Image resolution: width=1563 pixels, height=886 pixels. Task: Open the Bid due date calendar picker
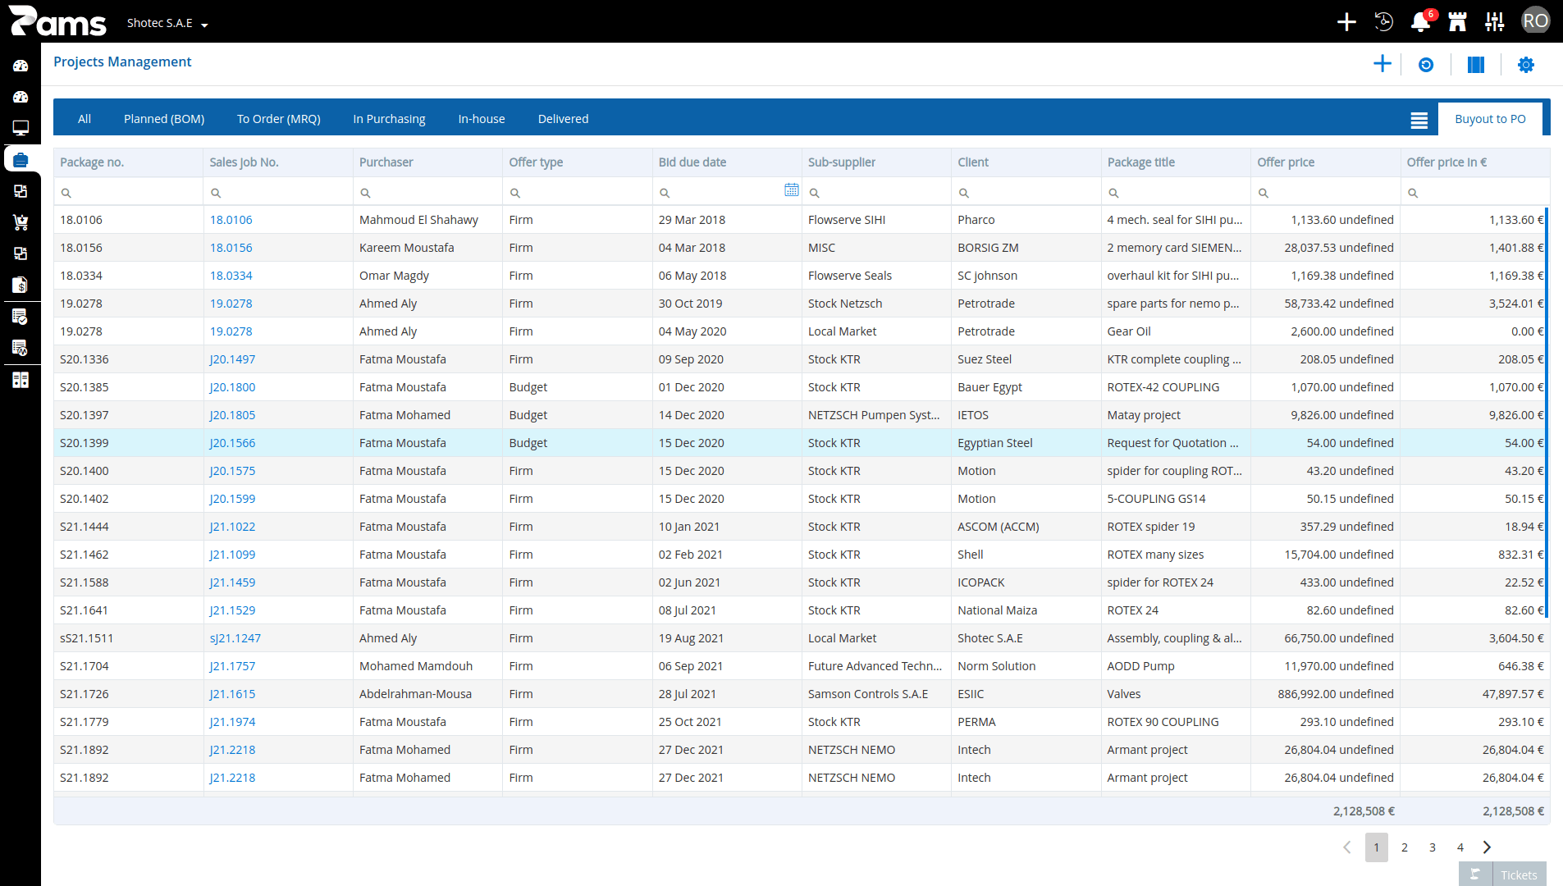[x=791, y=190]
